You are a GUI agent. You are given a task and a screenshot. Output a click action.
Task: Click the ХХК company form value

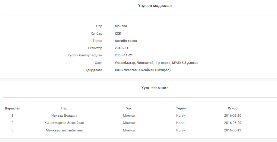tap(118, 33)
